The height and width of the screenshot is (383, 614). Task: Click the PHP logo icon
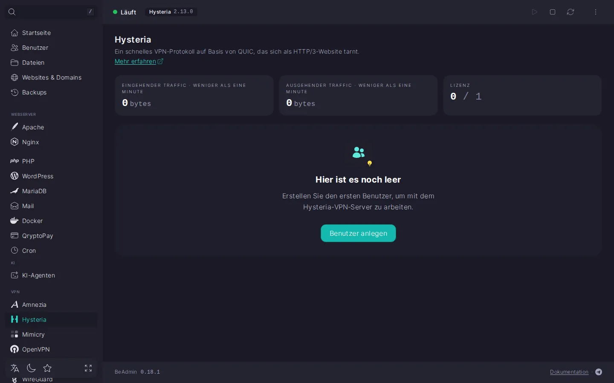point(14,161)
